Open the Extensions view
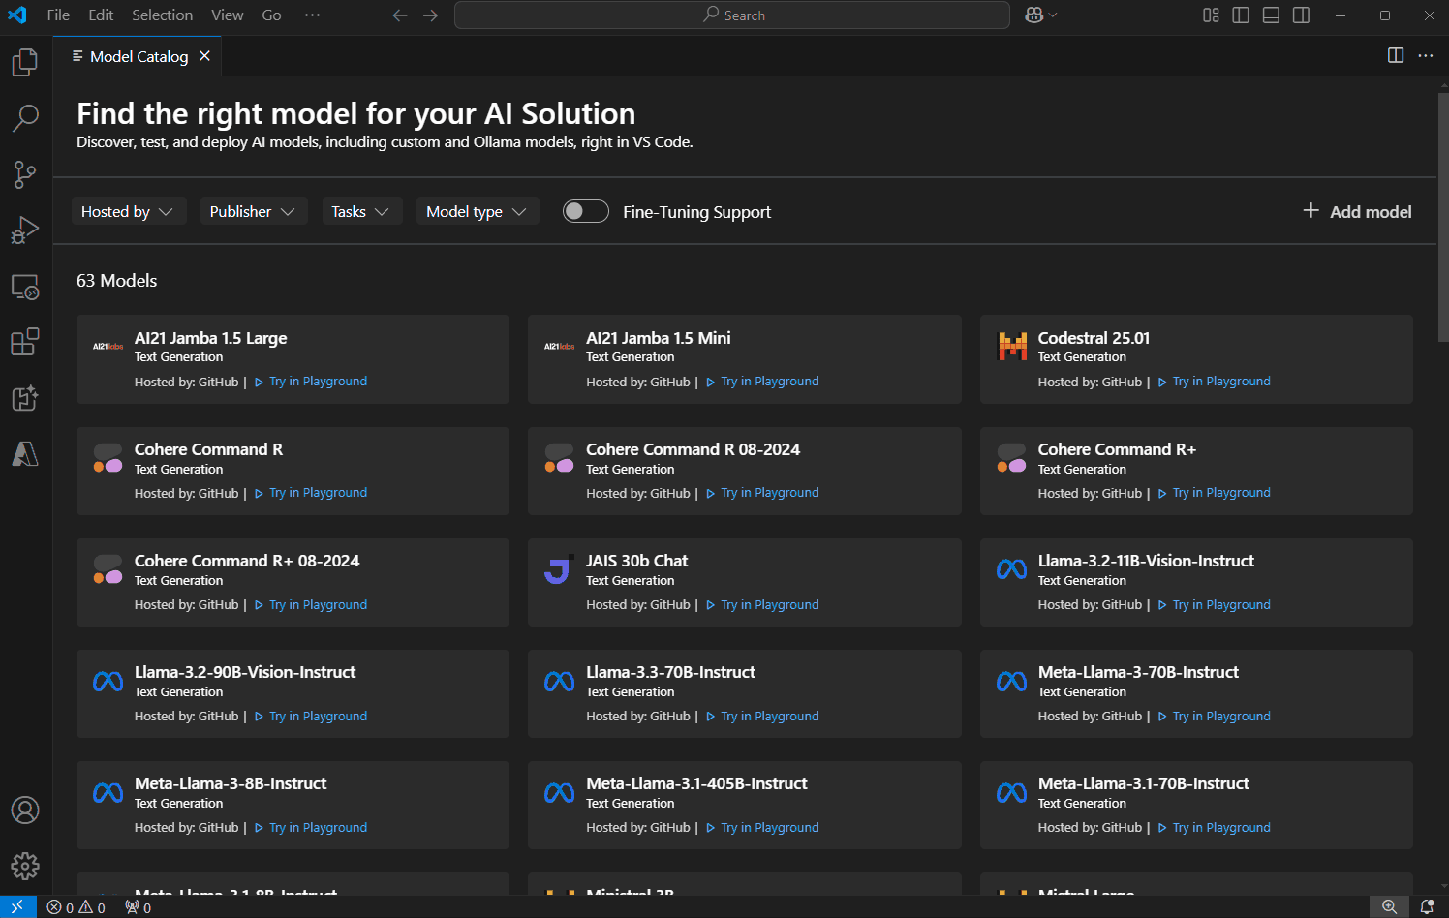This screenshot has height=918, width=1449. click(x=25, y=342)
